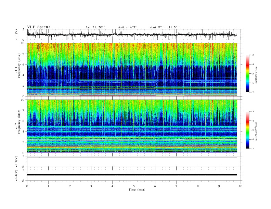Click the ch.1(V) waveform axis label

tap(16, 35)
